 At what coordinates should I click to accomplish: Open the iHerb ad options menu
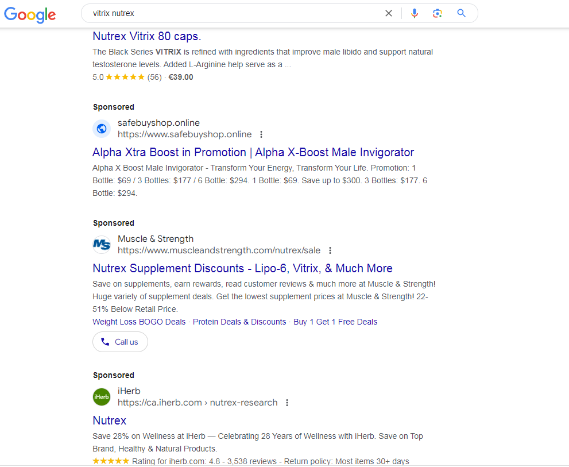(287, 403)
